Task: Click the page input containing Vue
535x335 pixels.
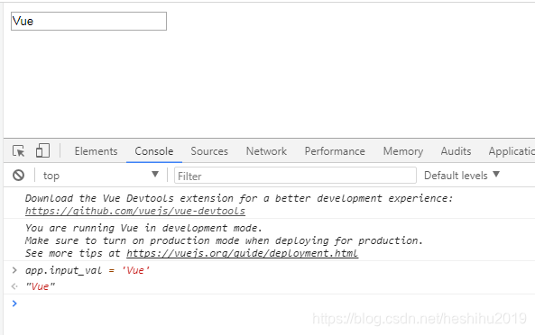Action: [x=88, y=21]
